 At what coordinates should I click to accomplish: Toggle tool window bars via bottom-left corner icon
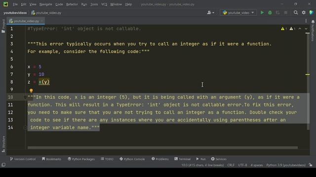3,165
